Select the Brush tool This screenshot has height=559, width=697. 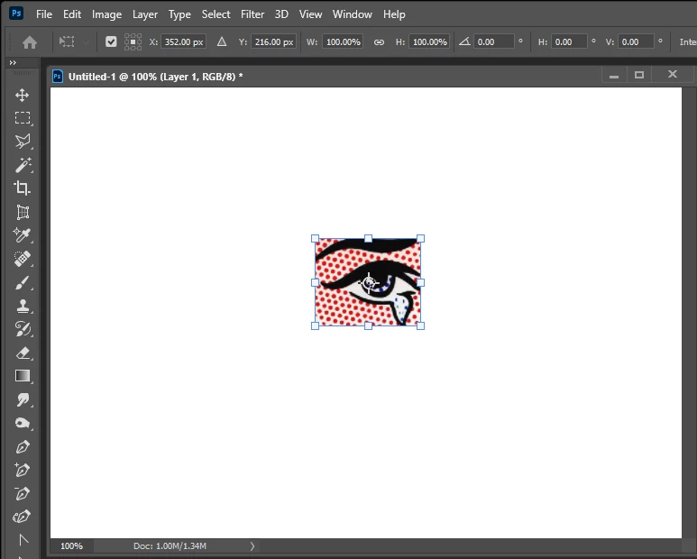click(x=23, y=282)
